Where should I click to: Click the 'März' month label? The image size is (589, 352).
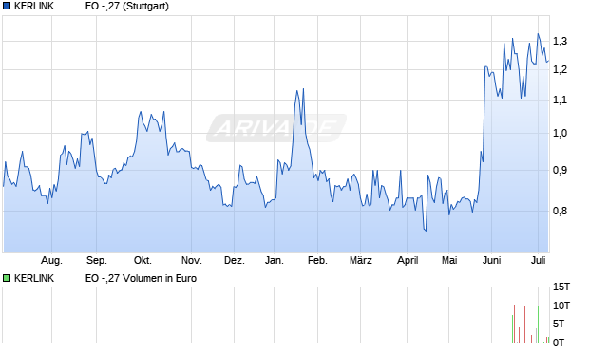pyautogui.click(x=361, y=260)
